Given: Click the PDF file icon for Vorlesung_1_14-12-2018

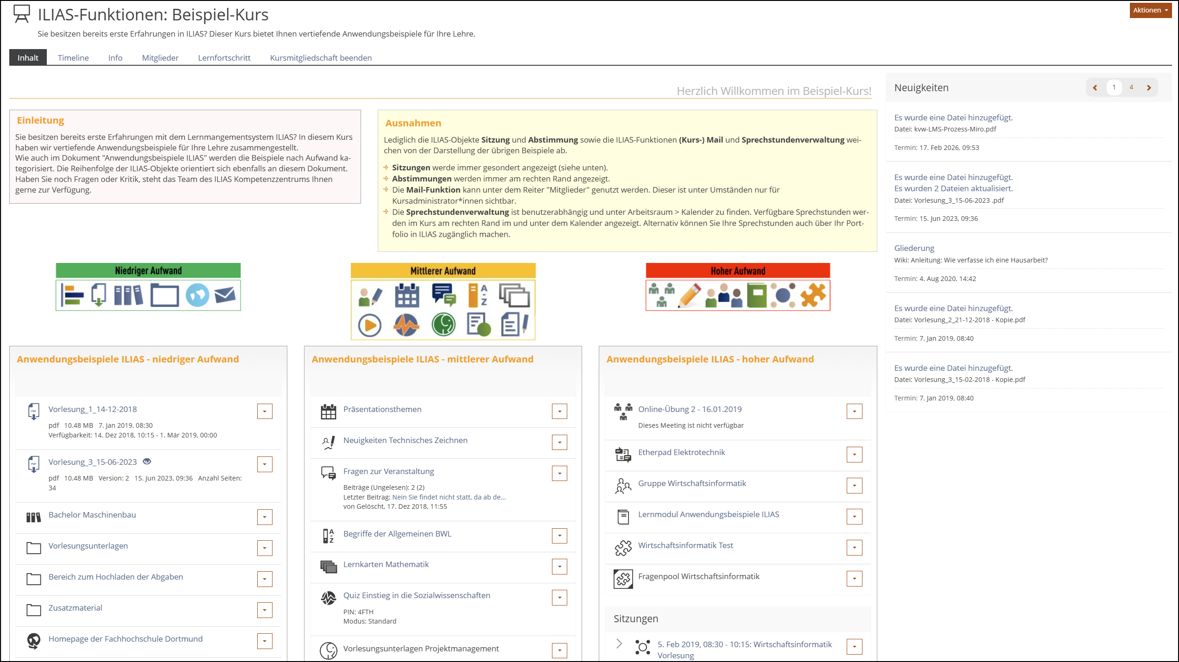Looking at the screenshot, I should point(33,411).
